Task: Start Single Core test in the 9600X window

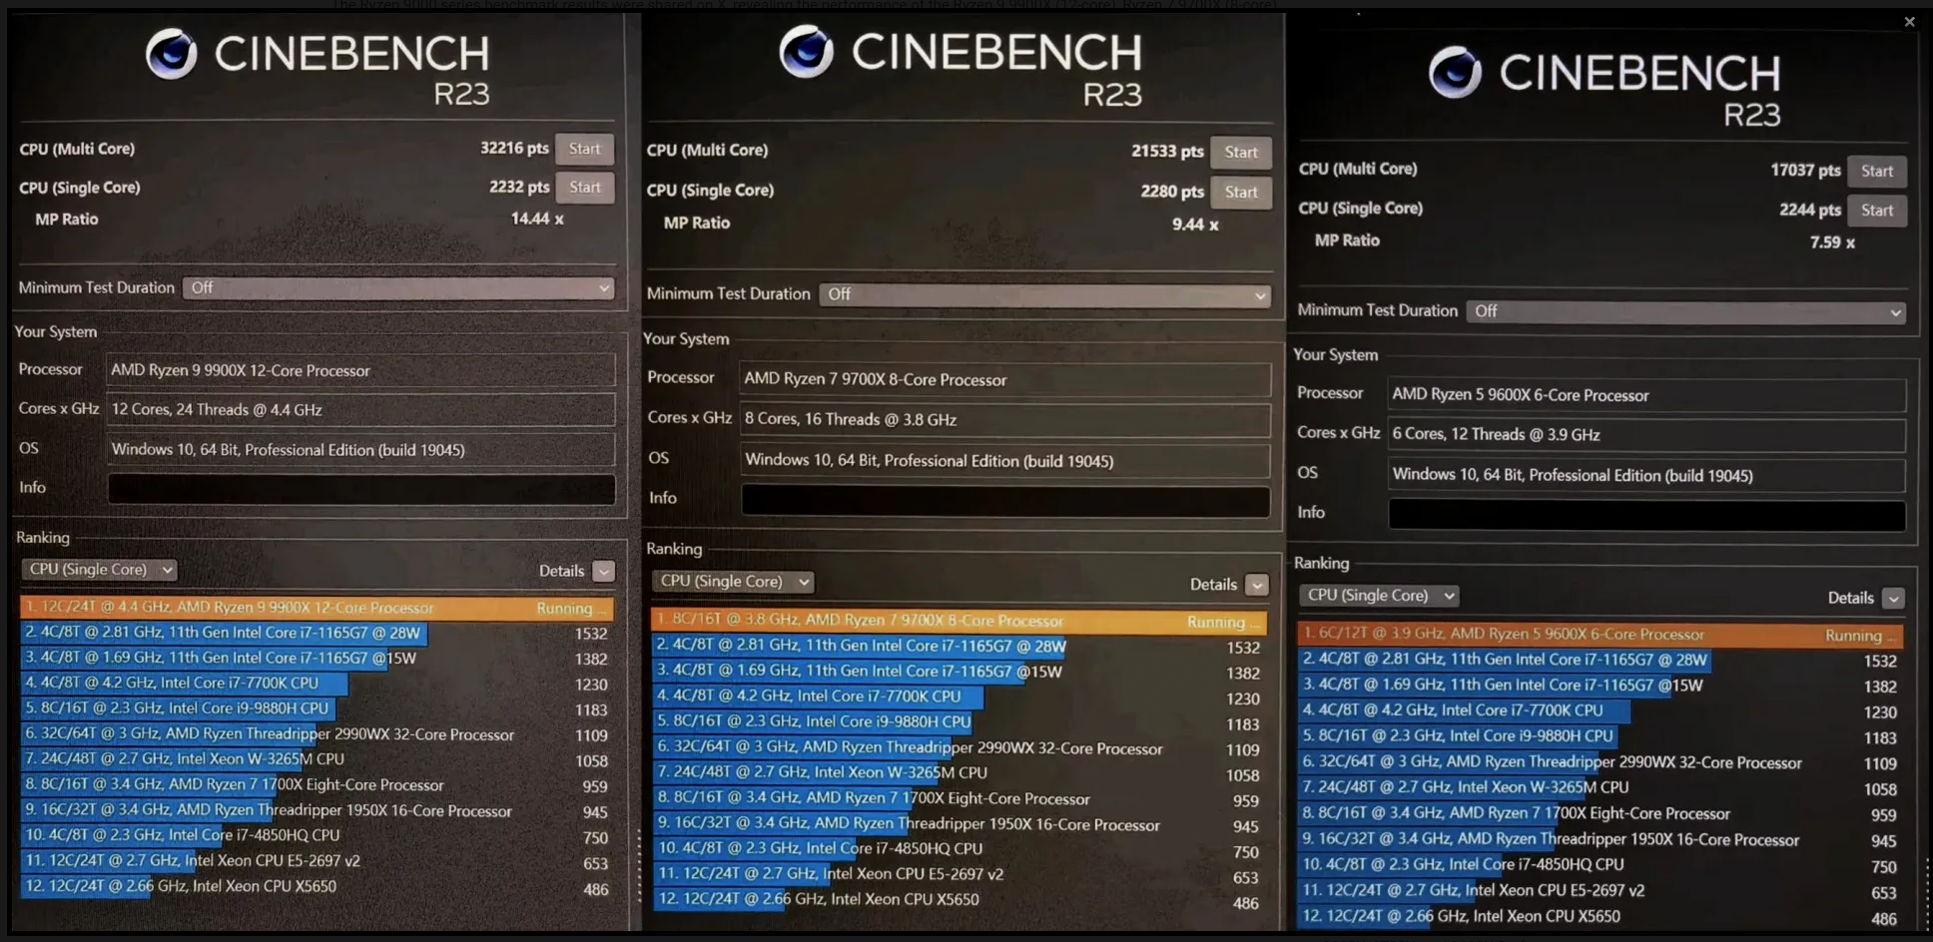Action: (x=1877, y=210)
